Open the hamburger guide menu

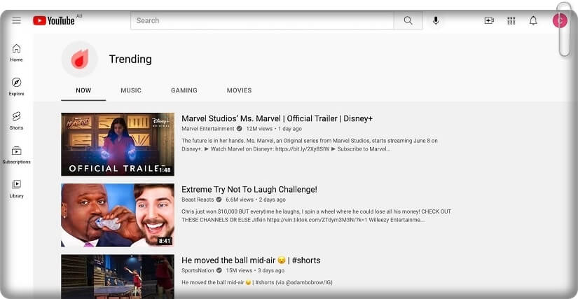click(x=17, y=20)
